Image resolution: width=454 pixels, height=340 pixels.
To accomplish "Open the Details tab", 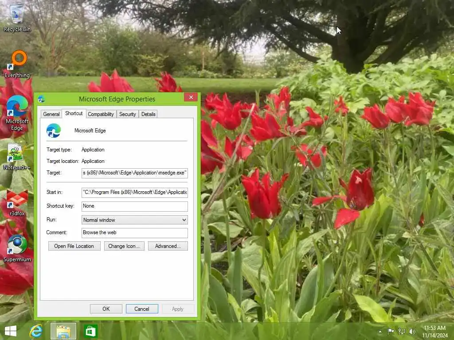I will (148, 114).
